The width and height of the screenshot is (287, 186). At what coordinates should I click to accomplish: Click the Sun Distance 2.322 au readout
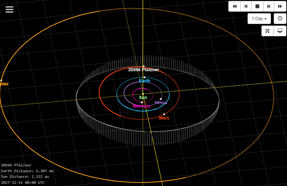click(x=25, y=177)
